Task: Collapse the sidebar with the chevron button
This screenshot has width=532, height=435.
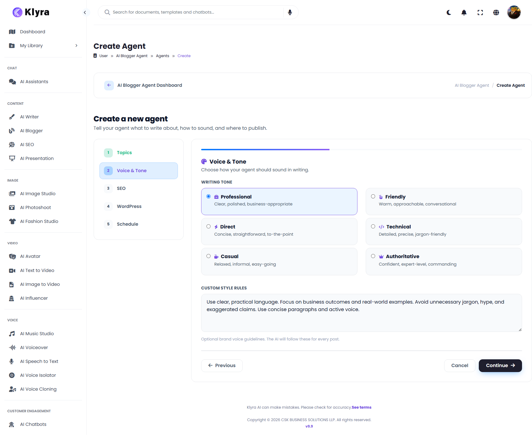Action: pos(85,12)
